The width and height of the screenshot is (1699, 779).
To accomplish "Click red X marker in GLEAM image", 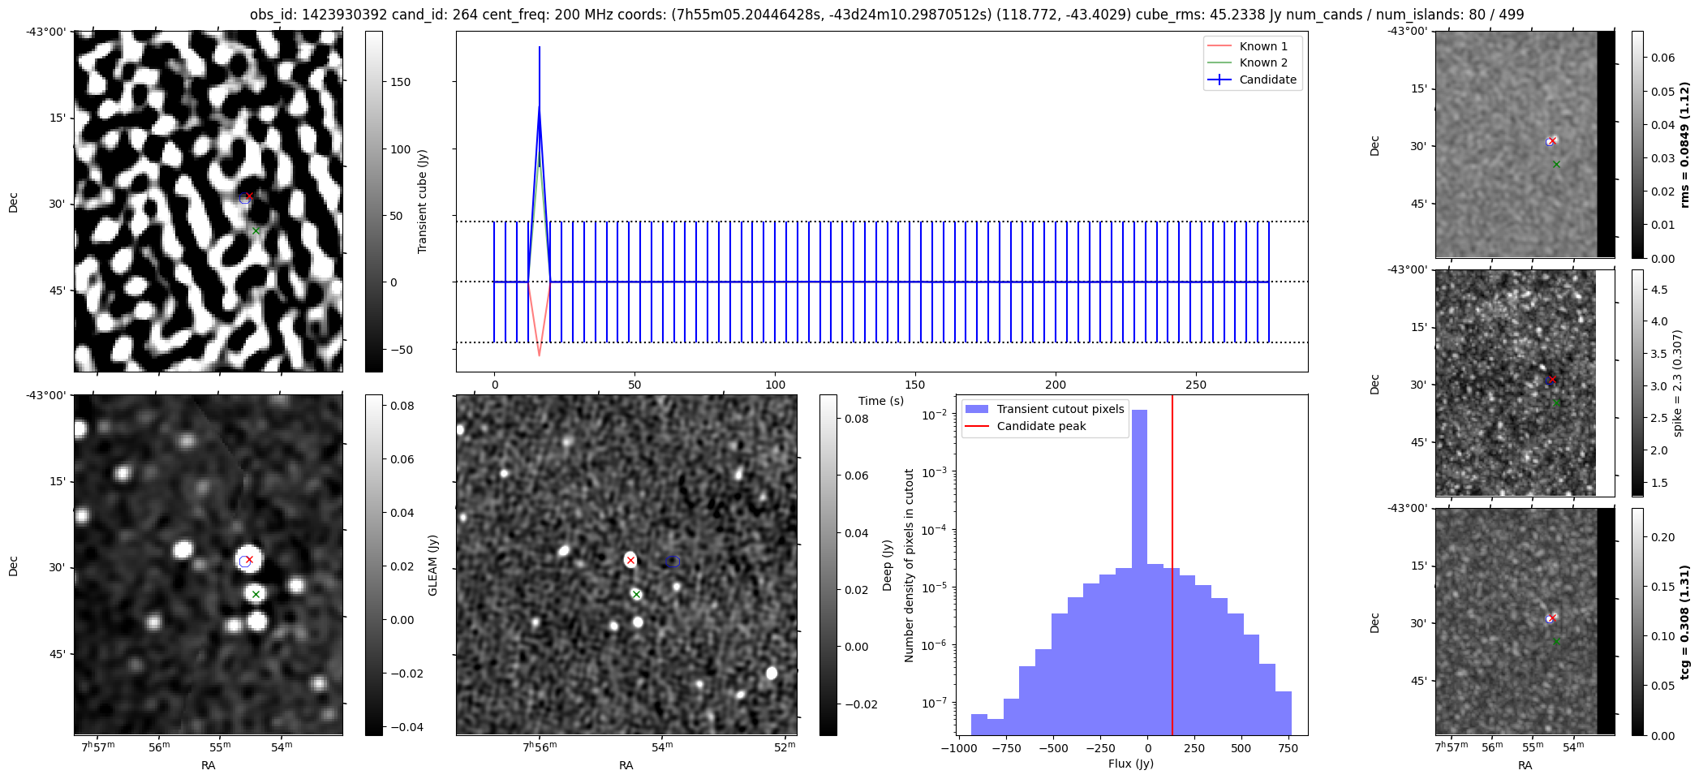I will click(249, 560).
